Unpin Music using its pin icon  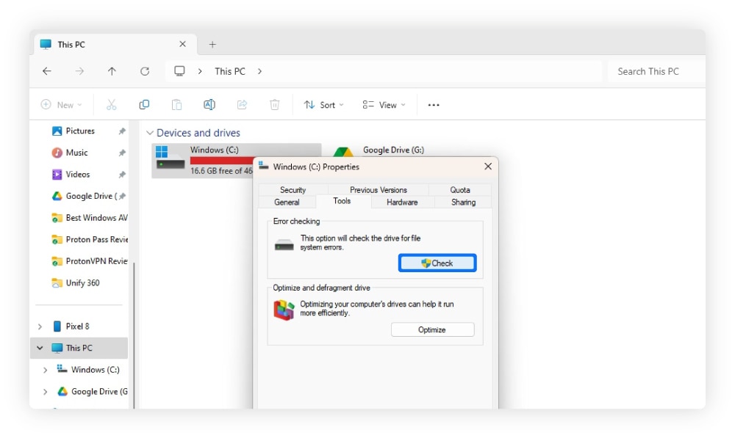122,153
